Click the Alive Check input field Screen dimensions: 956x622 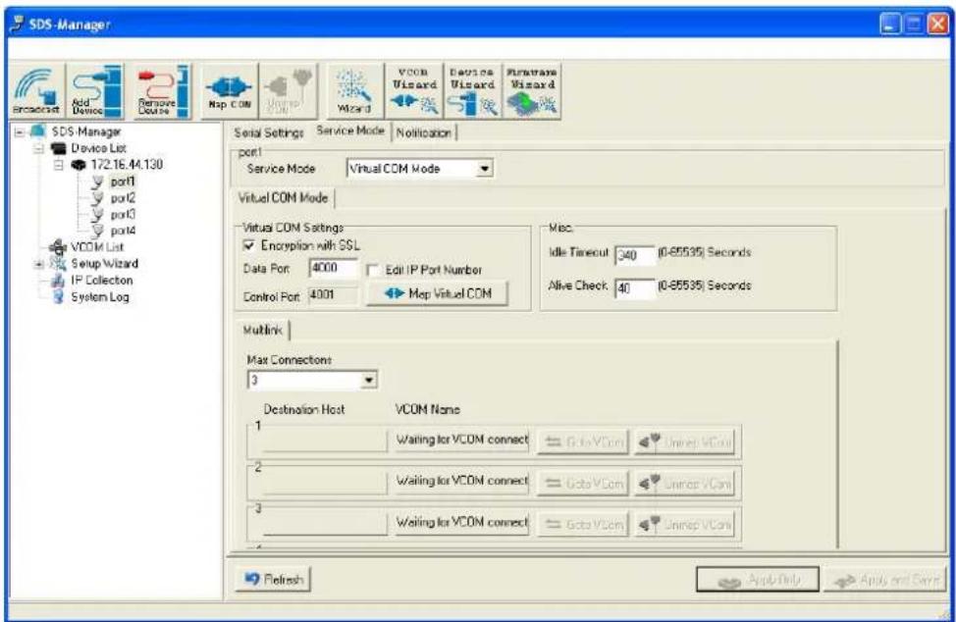tap(635, 288)
